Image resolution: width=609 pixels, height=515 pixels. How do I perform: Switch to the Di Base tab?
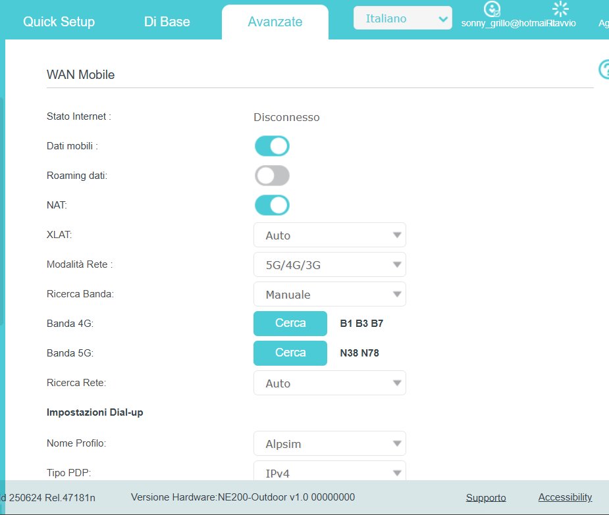[x=167, y=22]
